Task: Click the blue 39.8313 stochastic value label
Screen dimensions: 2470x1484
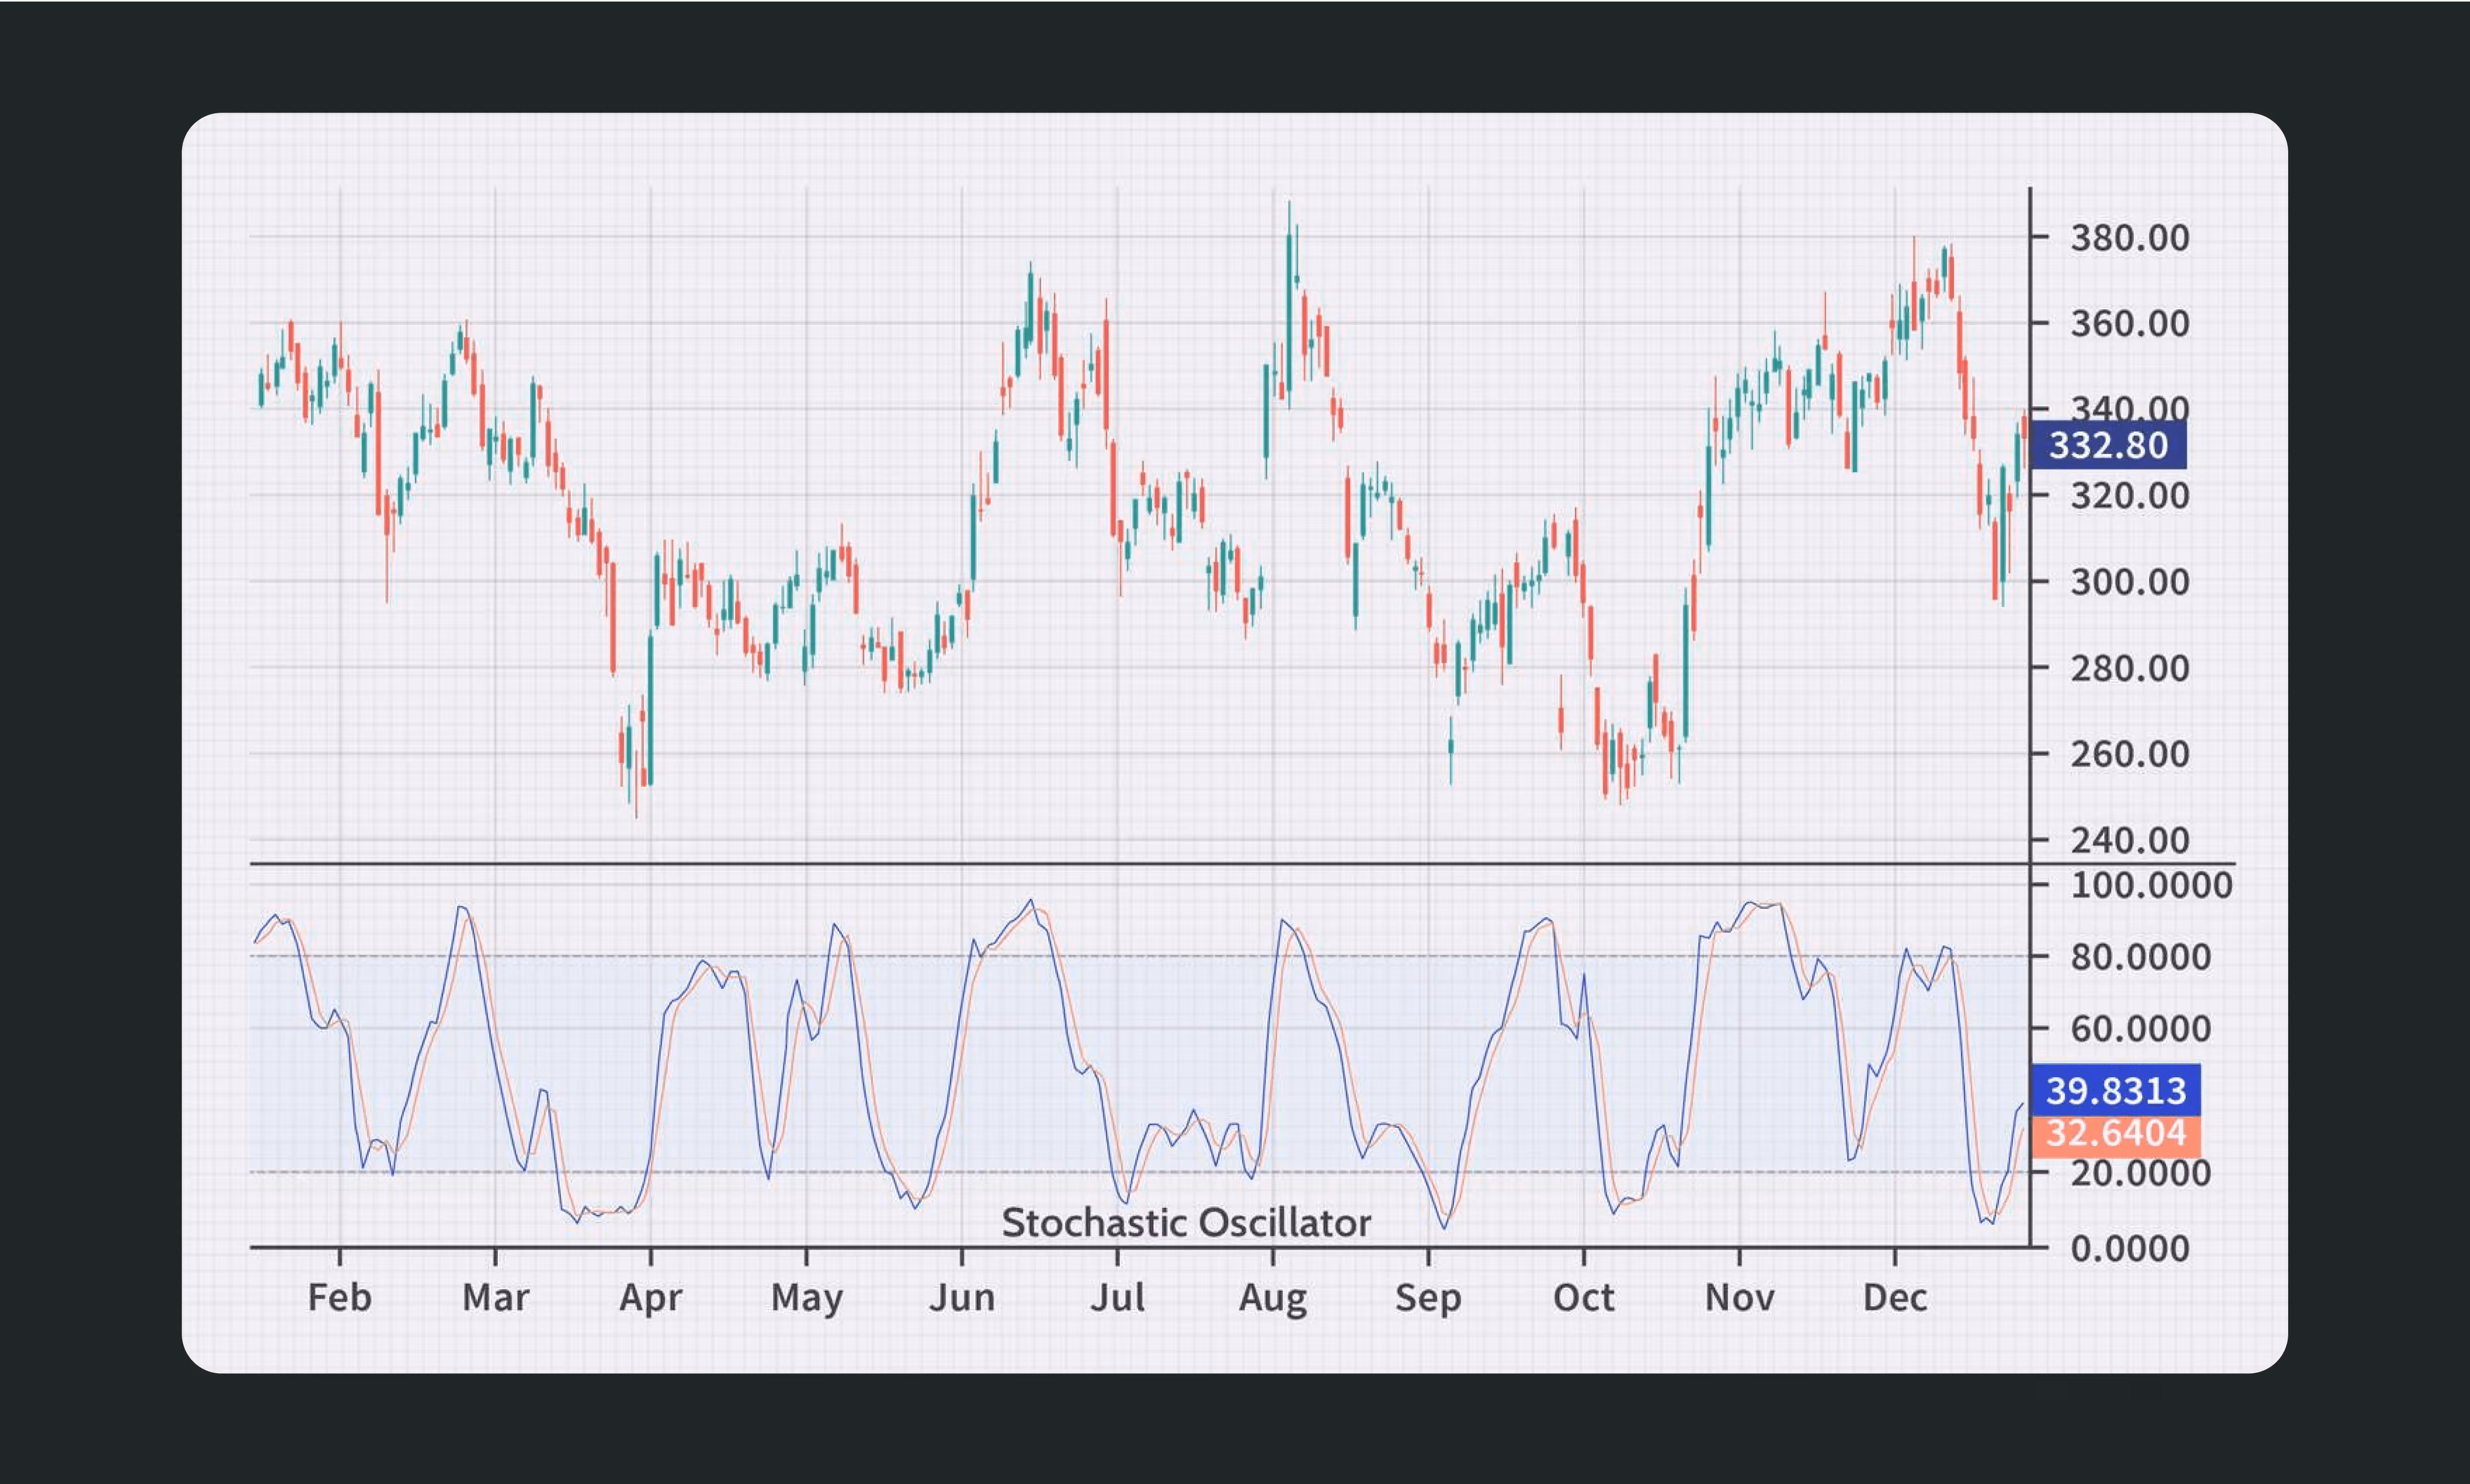Action: point(2115,1090)
